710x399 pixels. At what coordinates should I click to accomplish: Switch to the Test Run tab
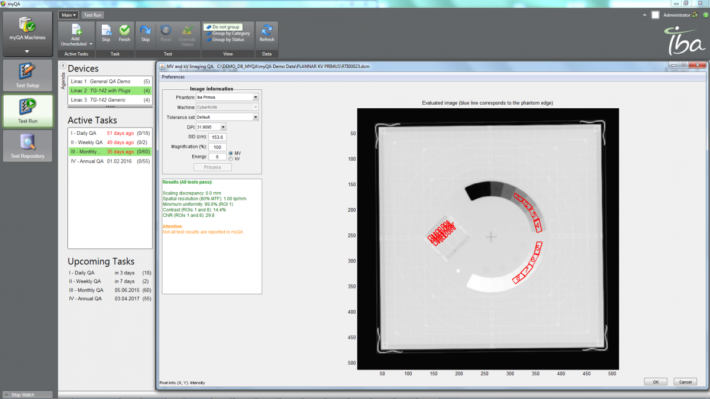(92, 15)
